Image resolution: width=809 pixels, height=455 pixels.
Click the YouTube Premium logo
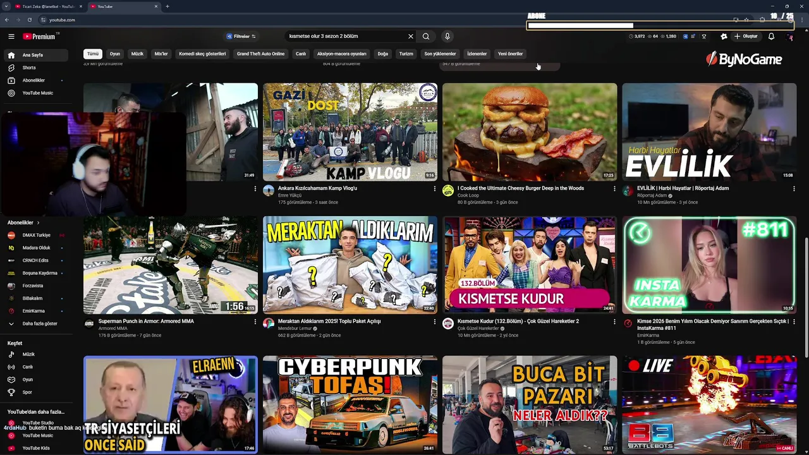coord(40,37)
